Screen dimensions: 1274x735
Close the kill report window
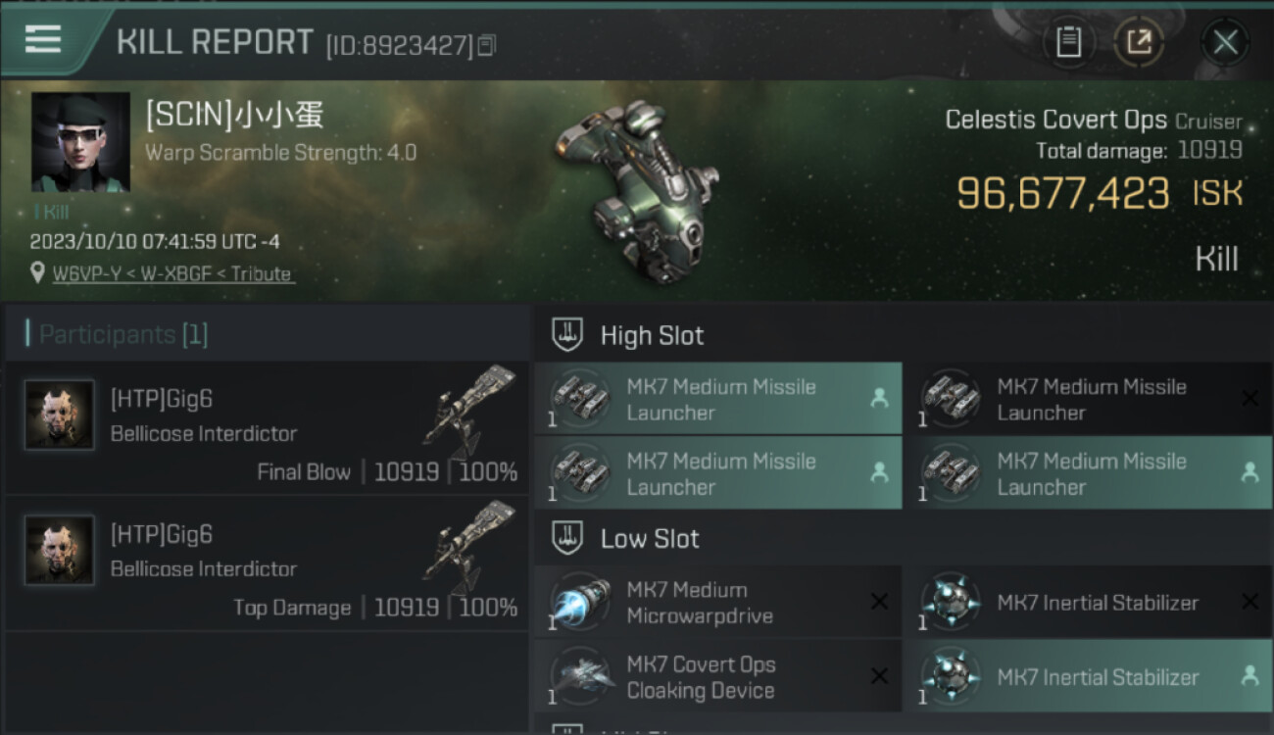[1225, 41]
